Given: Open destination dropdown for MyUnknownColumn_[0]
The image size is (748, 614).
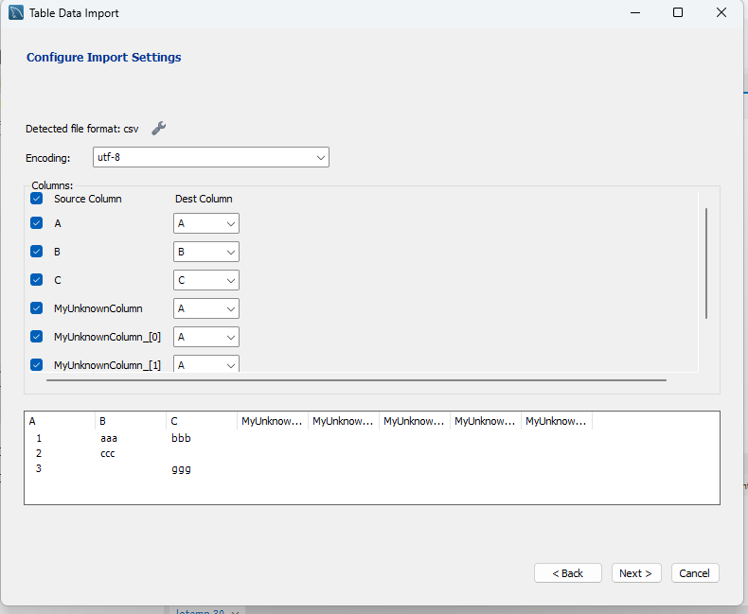Looking at the screenshot, I should tap(206, 337).
